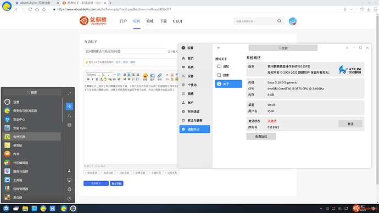Expand the 附加选项 additional options section
The width and height of the screenshot is (379, 213).
(91, 173)
